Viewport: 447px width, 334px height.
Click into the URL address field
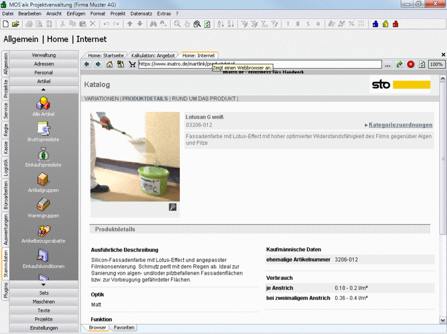[260, 64]
